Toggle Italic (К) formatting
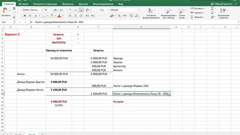This screenshot has height=135, width=240. click(30, 16)
